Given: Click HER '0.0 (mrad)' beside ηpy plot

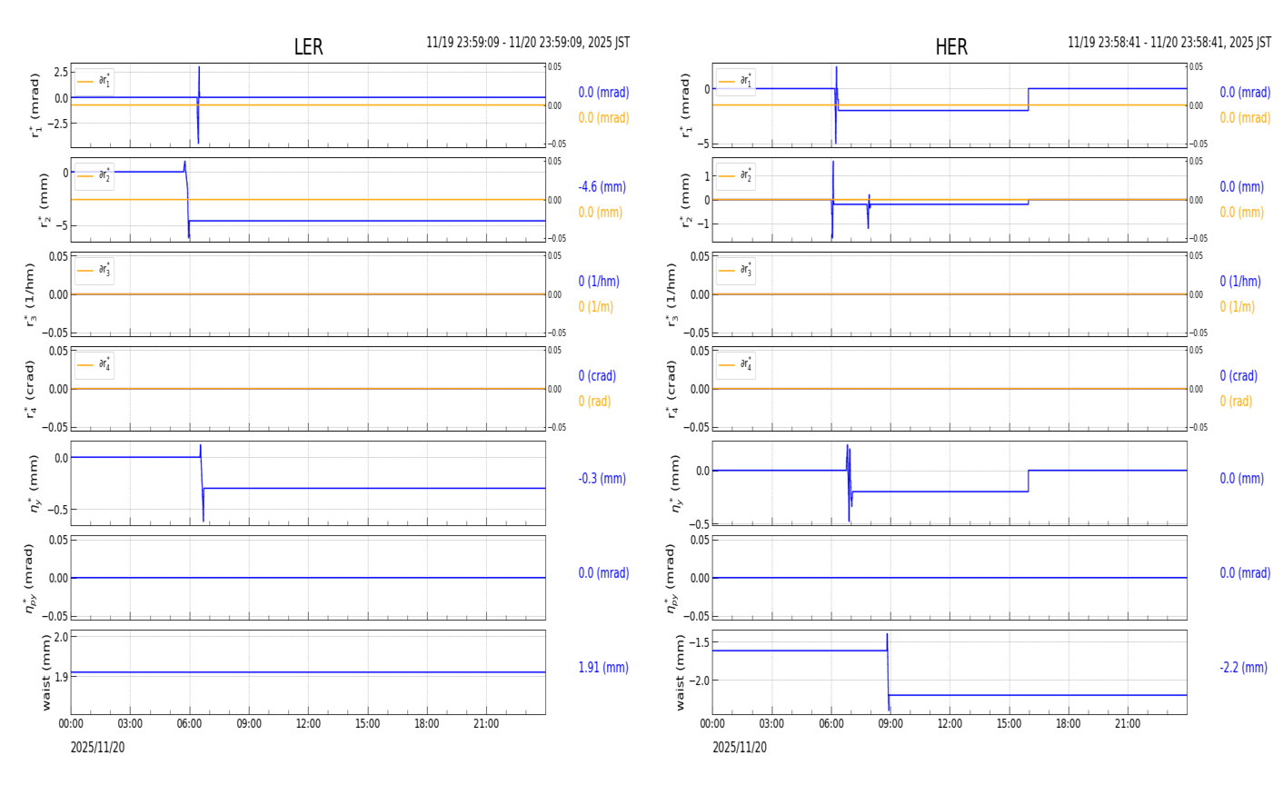Looking at the screenshot, I should pyautogui.click(x=1245, y=572).
